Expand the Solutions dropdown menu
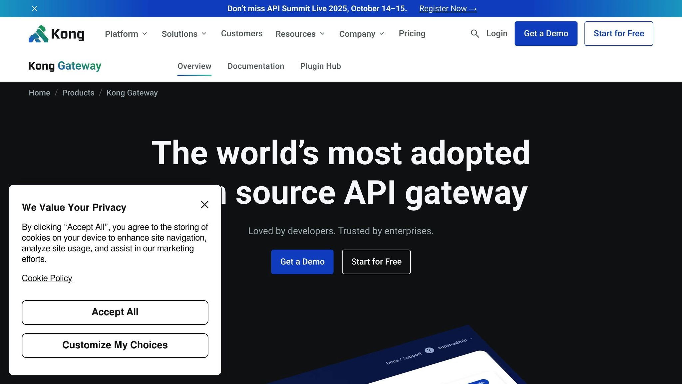682x384 pixels. pos(184,34)
